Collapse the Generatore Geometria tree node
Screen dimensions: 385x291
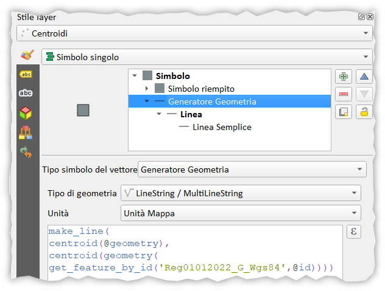[147, 101]
